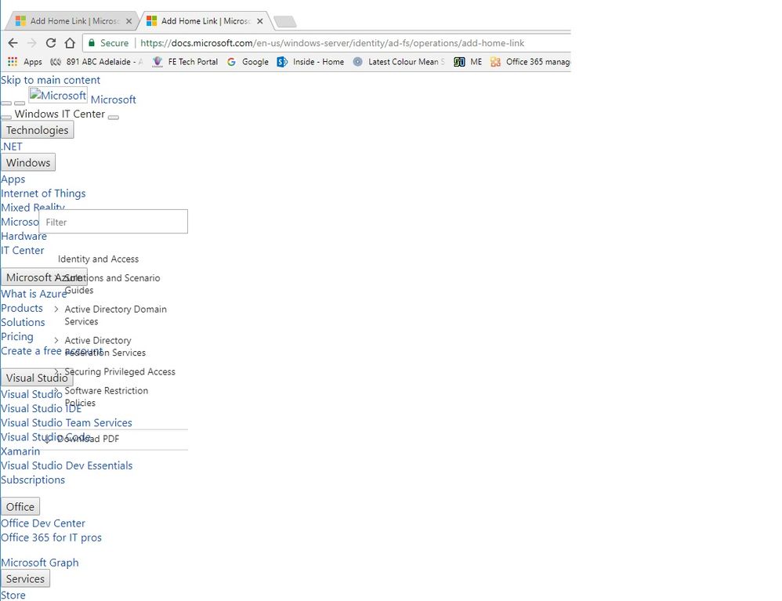Focus the Filter text box
This screenshot has height=601, width=782.
(x=113, y=222)
